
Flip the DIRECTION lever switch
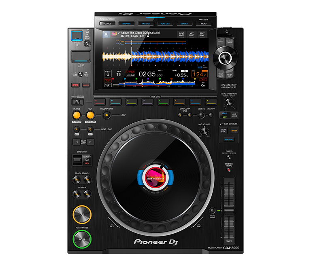(77, 160)
